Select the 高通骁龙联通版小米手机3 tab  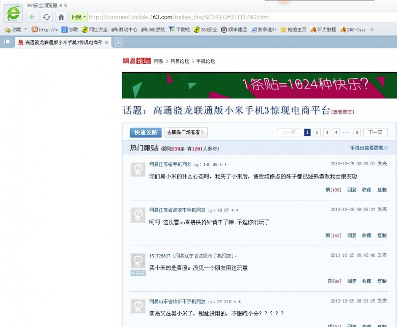63,42
